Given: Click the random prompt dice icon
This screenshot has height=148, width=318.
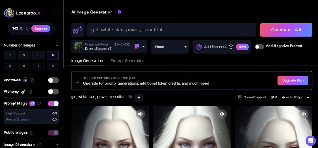Looking at the screenshot, I should (x=78, y=30).
